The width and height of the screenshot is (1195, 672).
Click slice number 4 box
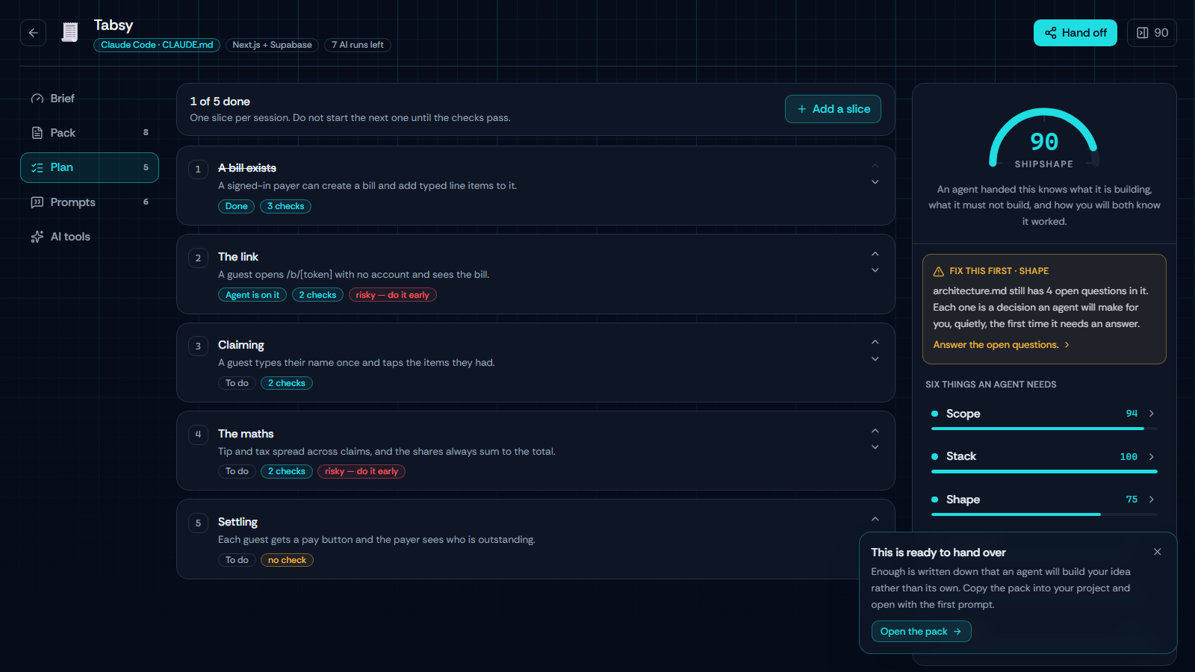point(198,434)
